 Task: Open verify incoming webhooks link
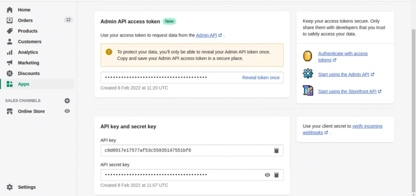(367, 126)
